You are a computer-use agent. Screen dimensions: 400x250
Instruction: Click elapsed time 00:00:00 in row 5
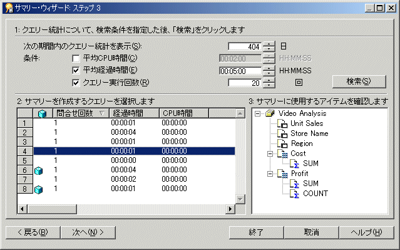(123, 160)
